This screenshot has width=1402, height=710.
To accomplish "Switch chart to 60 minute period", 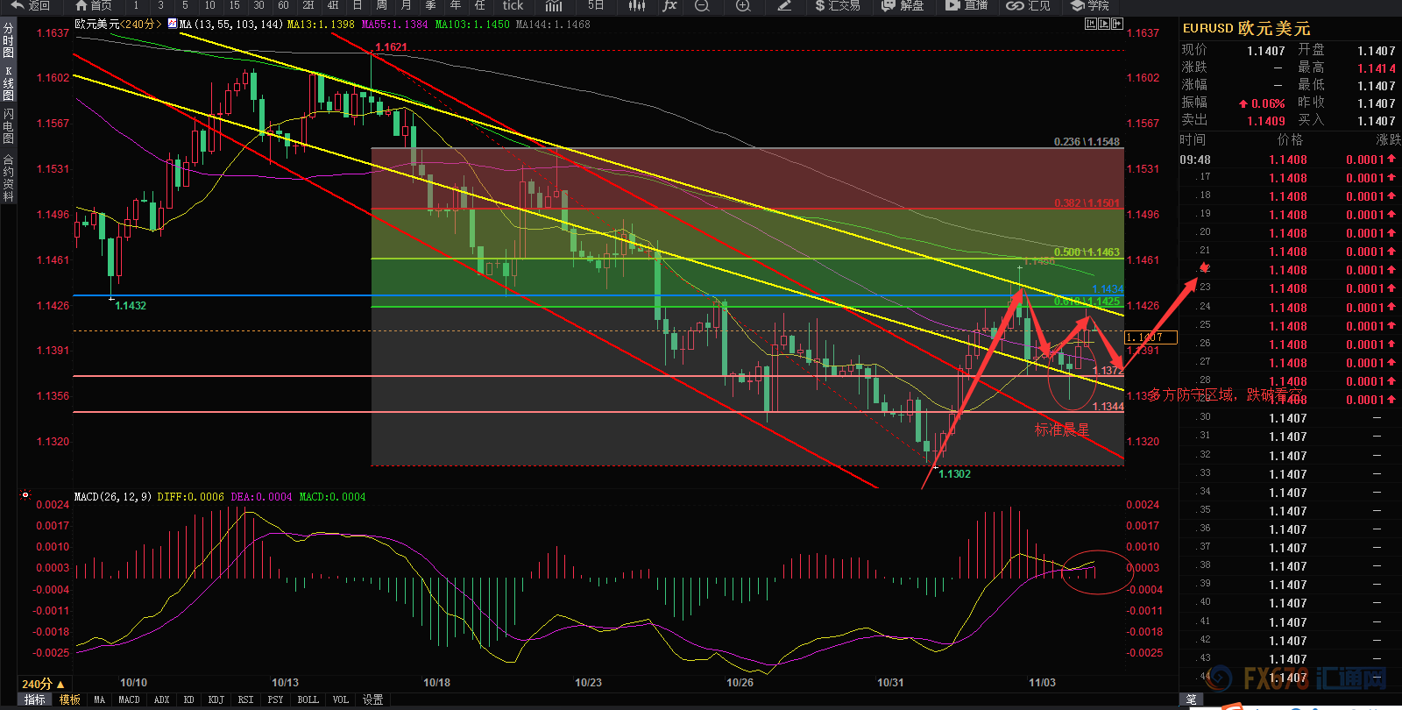I will [x=283, y=6].
